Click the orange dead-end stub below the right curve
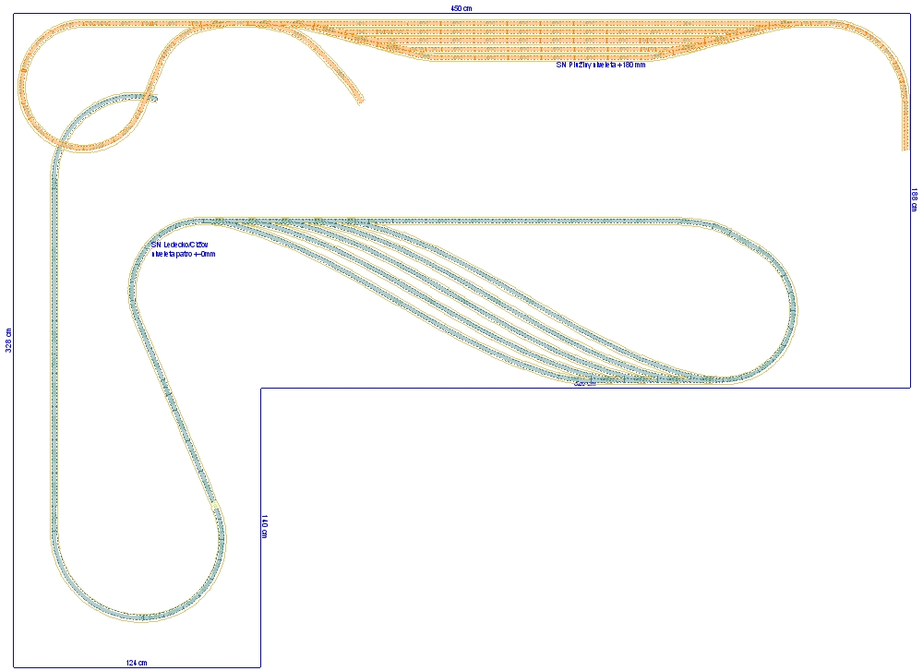 coord(905,129)
